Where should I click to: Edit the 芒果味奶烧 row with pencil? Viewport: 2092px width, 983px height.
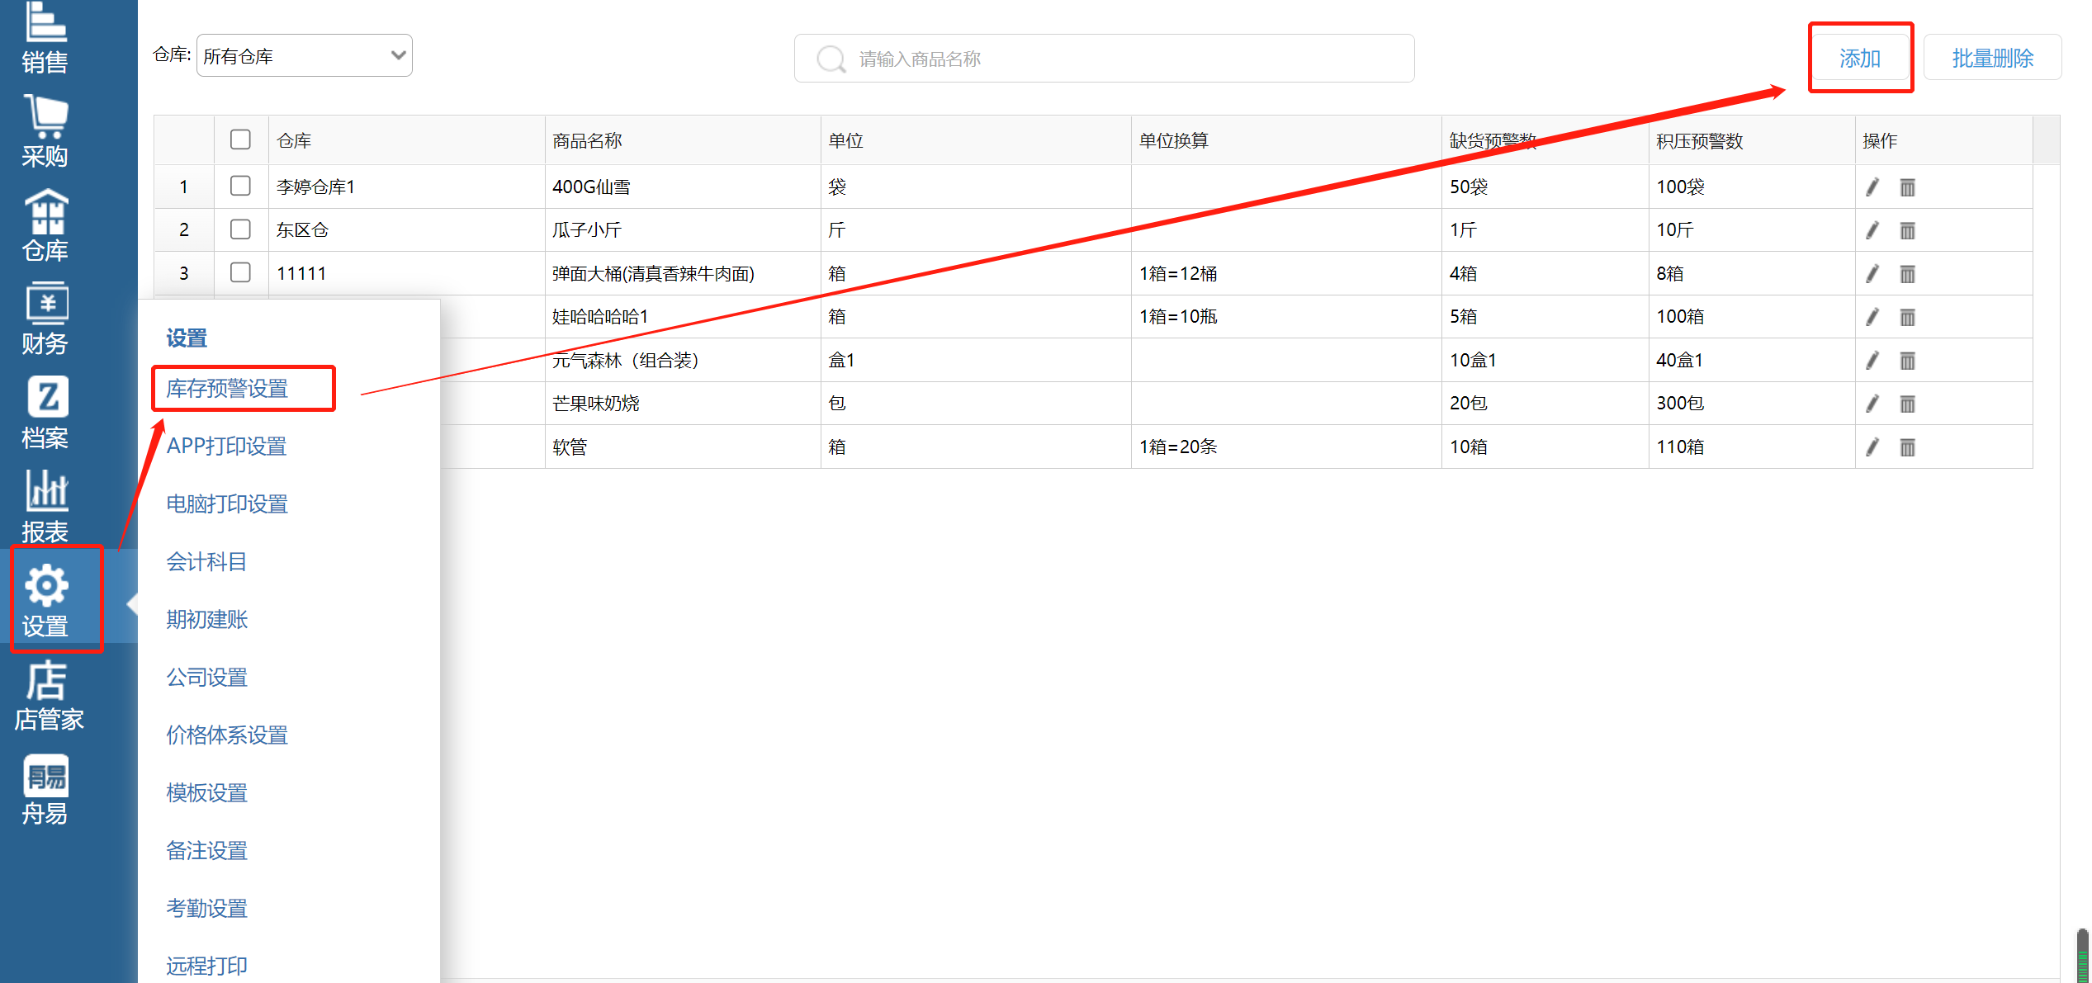click(x=1872, y=404)
